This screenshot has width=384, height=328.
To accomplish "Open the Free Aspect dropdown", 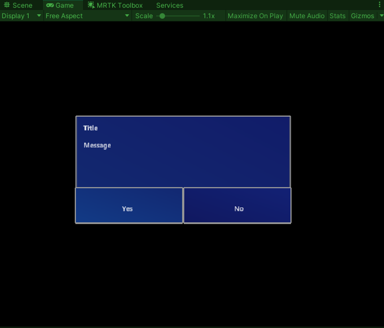I will [88, 16].
